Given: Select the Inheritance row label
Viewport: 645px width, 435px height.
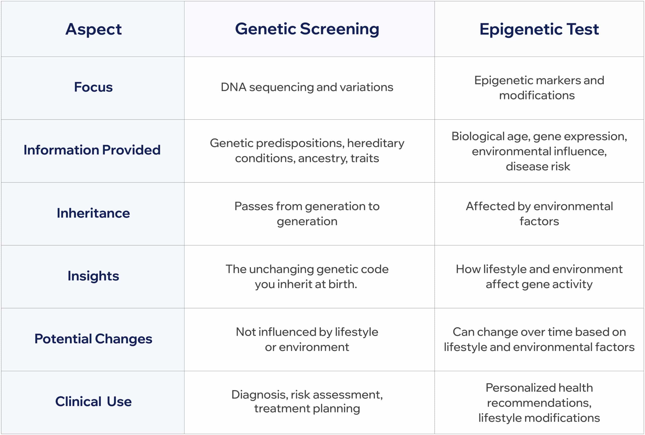Looking at the screenshot, I should [x=93, y=213].
